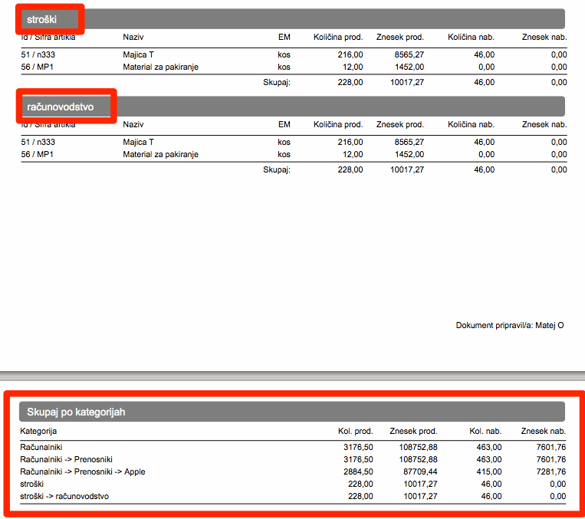The height and width of the screenshot is (519, 585).
Task: Click '216,00' in the stroški table
Action: click(x=350, y=54)
